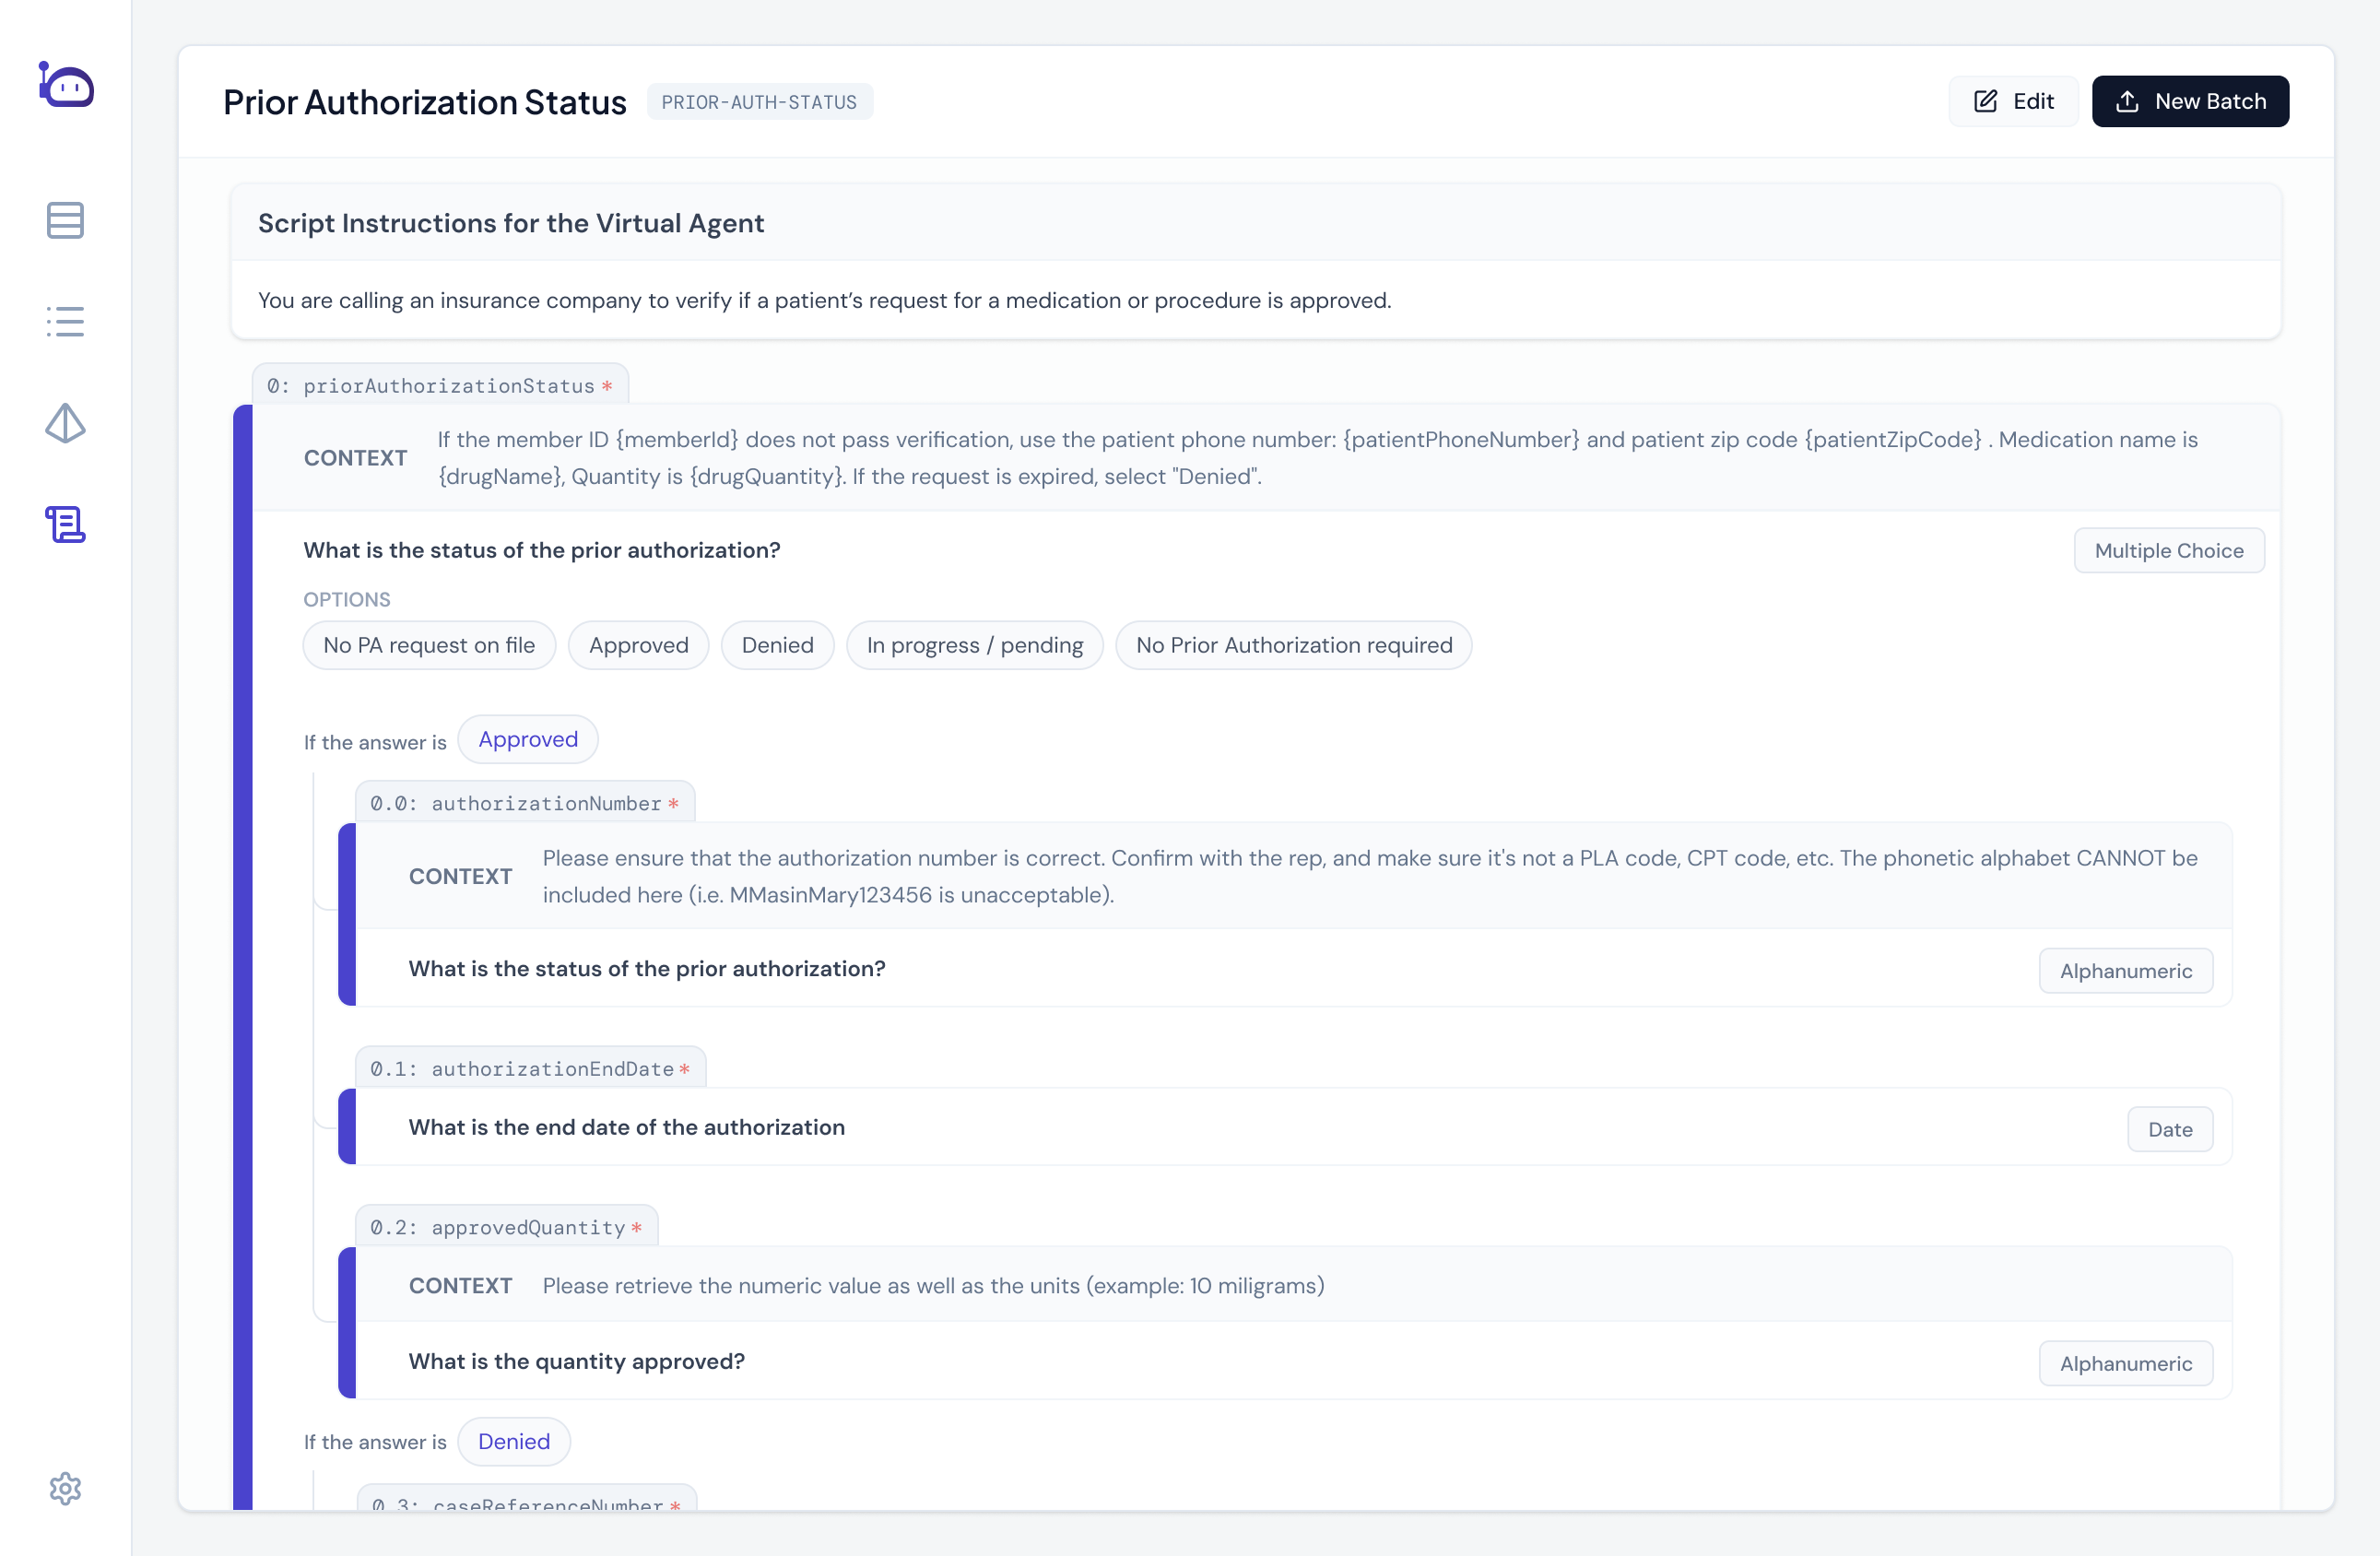This screenshot has width=2380, height=1556.
Task: Click the 'Approved' branch condition chip
Action: pos(527,739)
